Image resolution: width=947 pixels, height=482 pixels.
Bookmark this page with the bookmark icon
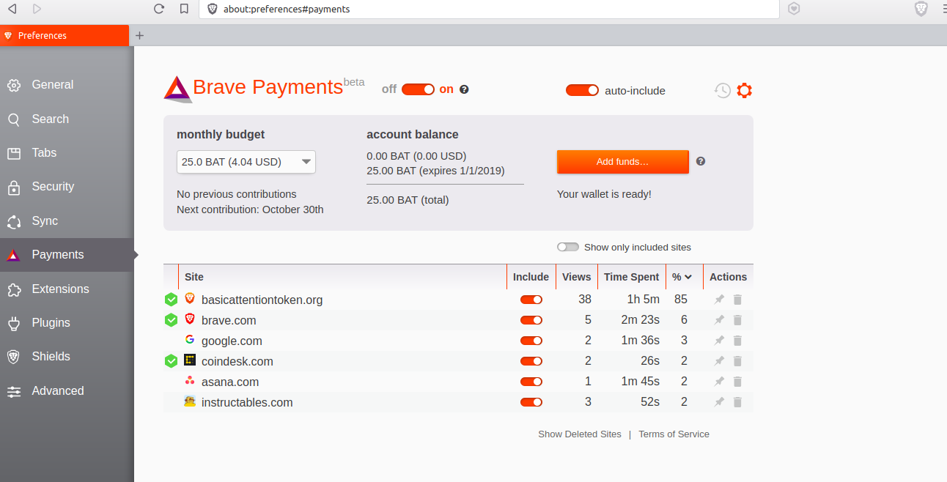pyautogui.click(x=184, y=9)
